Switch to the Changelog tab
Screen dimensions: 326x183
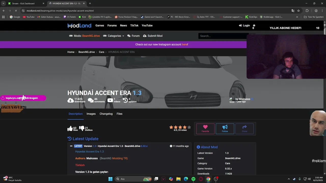(x=106, y=114)
